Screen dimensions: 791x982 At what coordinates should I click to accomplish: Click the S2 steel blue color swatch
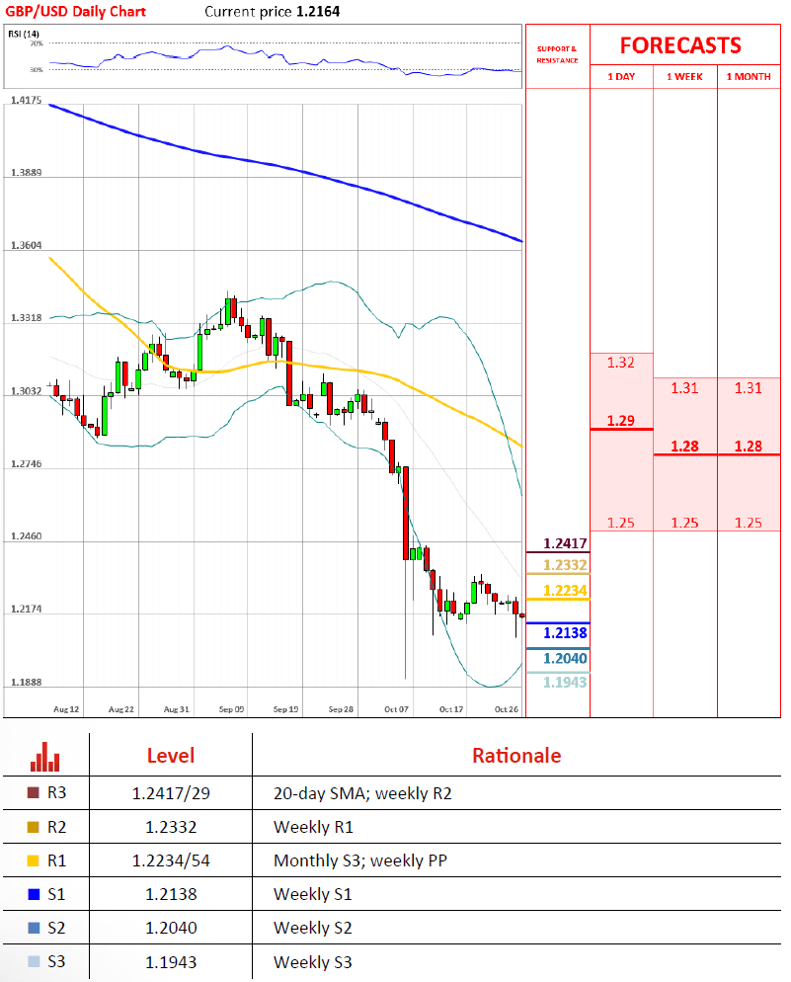coord(34,928)
